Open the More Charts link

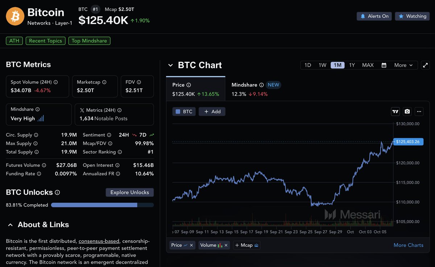(x=409, y=245)
